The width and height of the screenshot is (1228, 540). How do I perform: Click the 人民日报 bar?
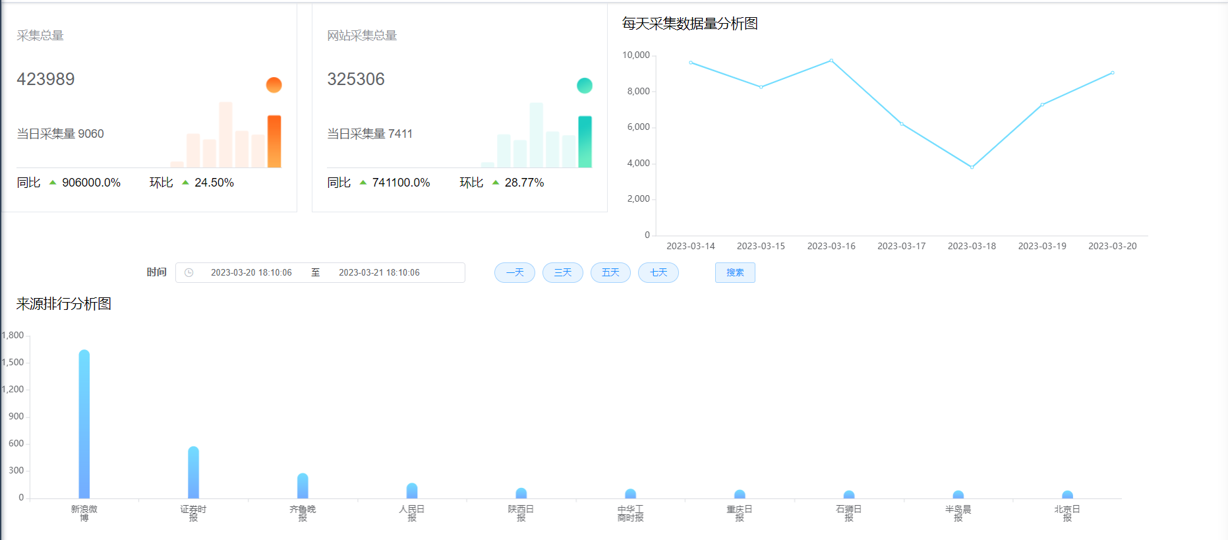click(412, 491)
